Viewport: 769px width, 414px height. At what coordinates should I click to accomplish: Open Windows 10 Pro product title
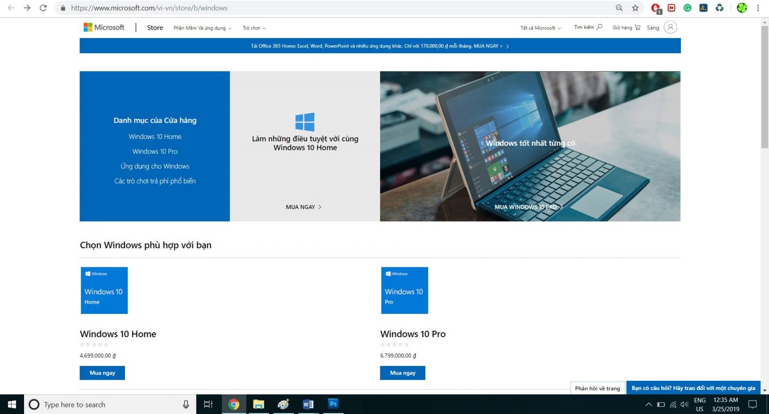[x=413, y=334]
